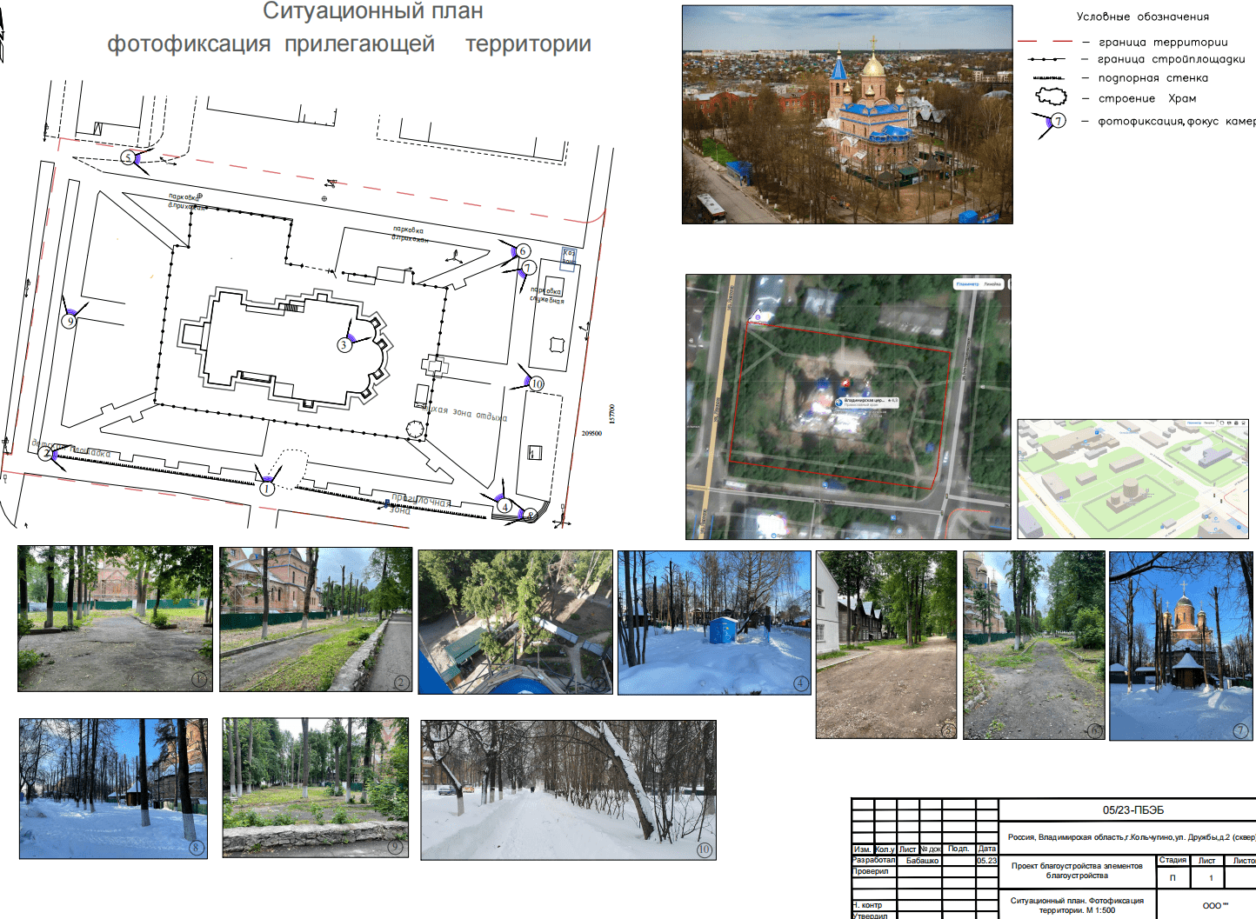This screenshot has width=1256, height=919.
Task: Open winter church photo number 7
Action: tap(1180, 646)
